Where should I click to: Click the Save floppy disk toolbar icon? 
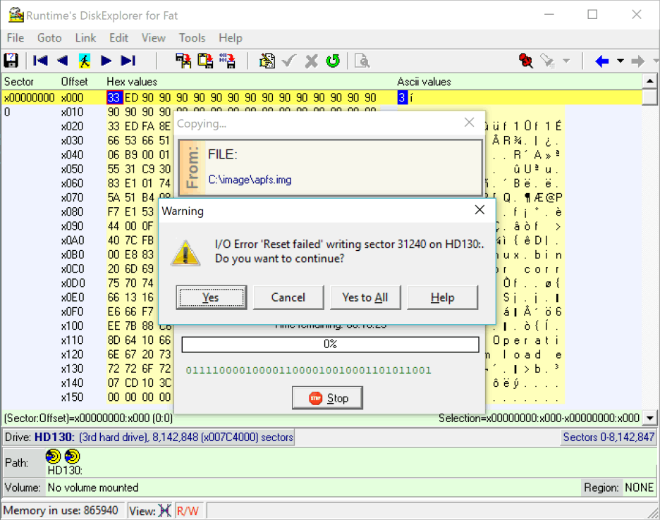11,61
